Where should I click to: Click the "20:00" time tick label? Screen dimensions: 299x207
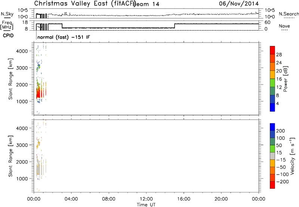[x=221, y=199]
